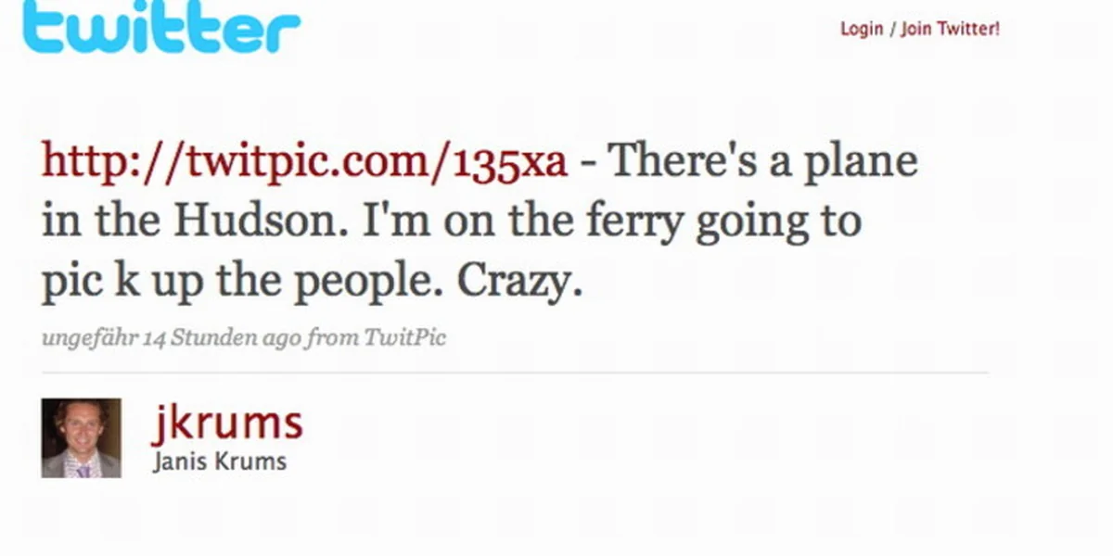
Task: Open the twitpic.com/135xa photo link
Action: click(x=304, y=162)
